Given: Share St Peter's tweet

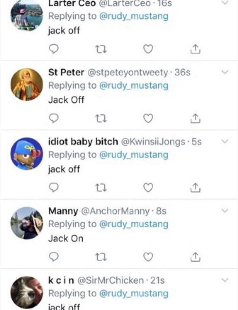Looking at the screenshot, I should (x=194, y=119).
